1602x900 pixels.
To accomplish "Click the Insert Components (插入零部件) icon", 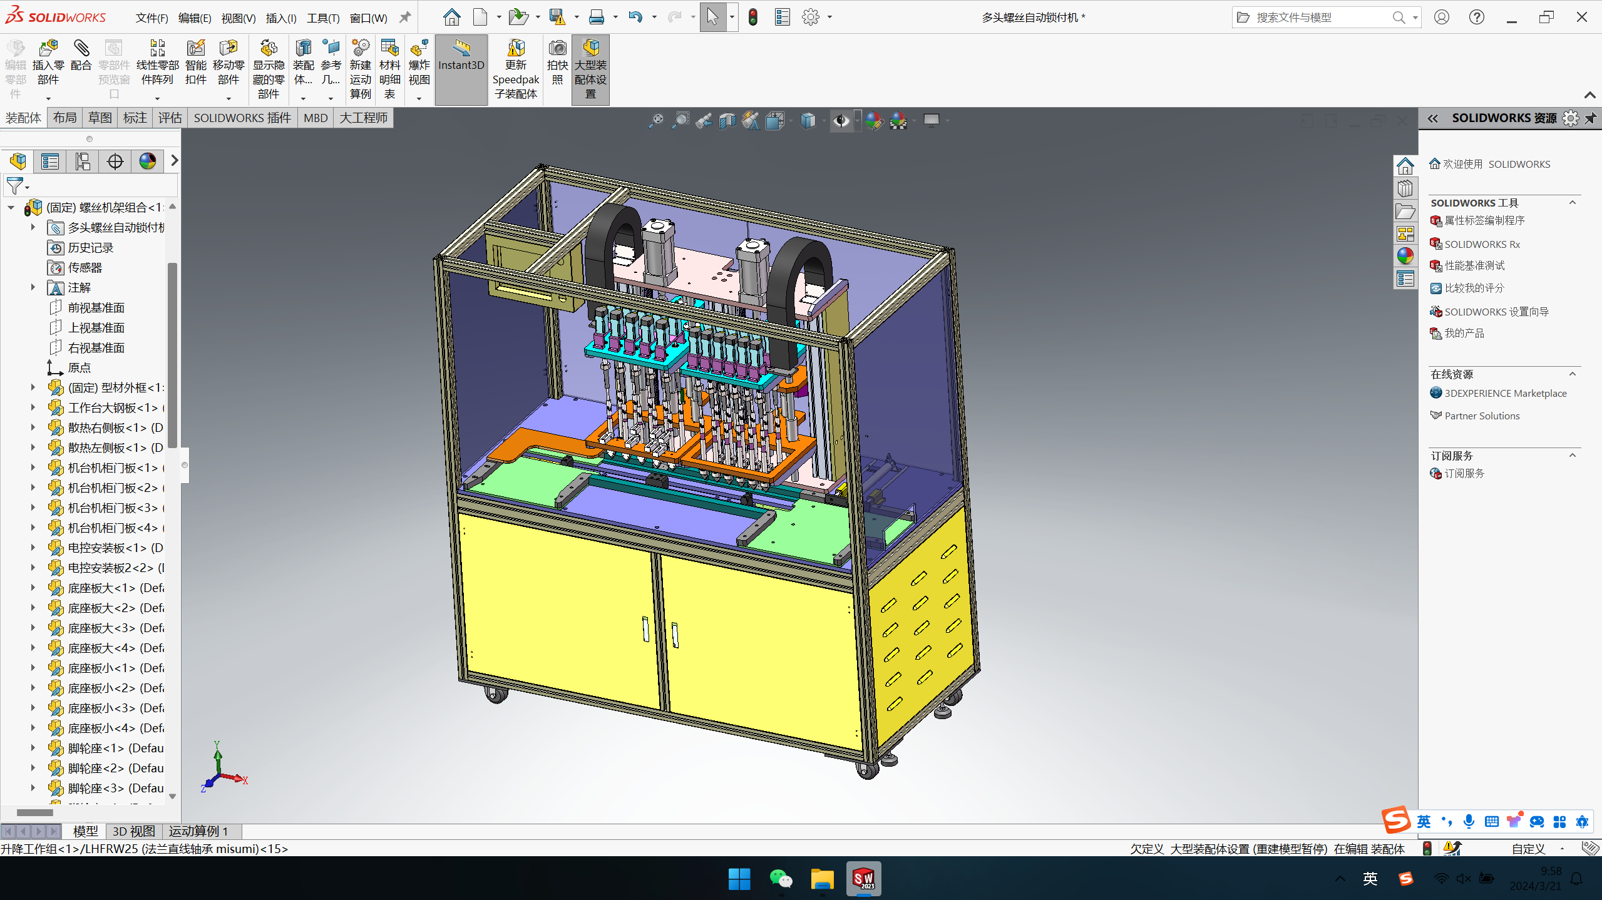I will point(48,49).
